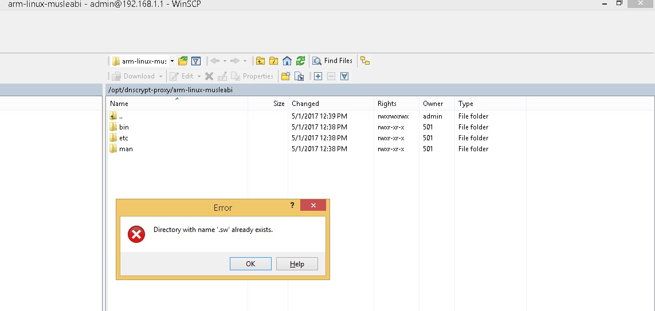Go to root directory via toolbar icon
The width and height of the screenshot is (655, 311).
click(273, 61)
